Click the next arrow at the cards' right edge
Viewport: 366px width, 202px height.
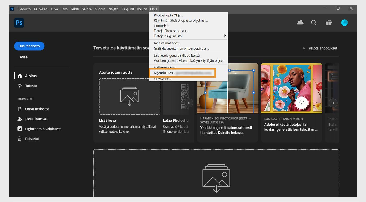click(333, 103)
